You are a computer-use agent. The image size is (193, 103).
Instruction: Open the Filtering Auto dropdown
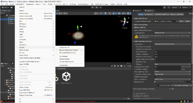173,64
